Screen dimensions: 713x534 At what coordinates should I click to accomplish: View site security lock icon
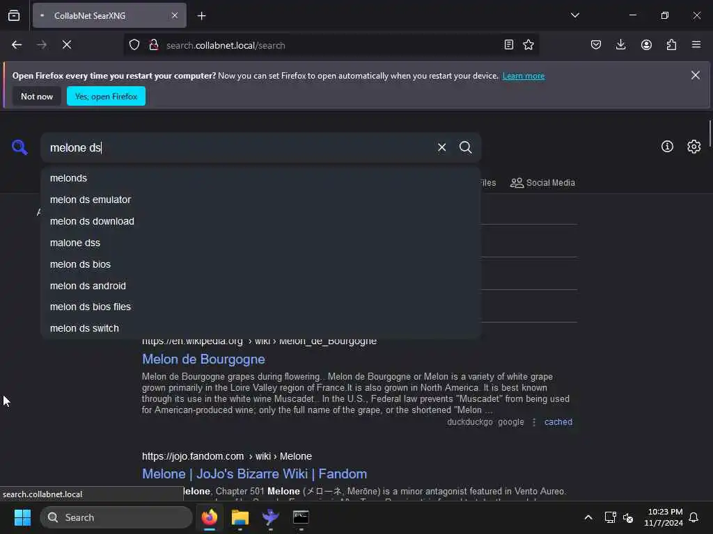(x=154, y=45)
